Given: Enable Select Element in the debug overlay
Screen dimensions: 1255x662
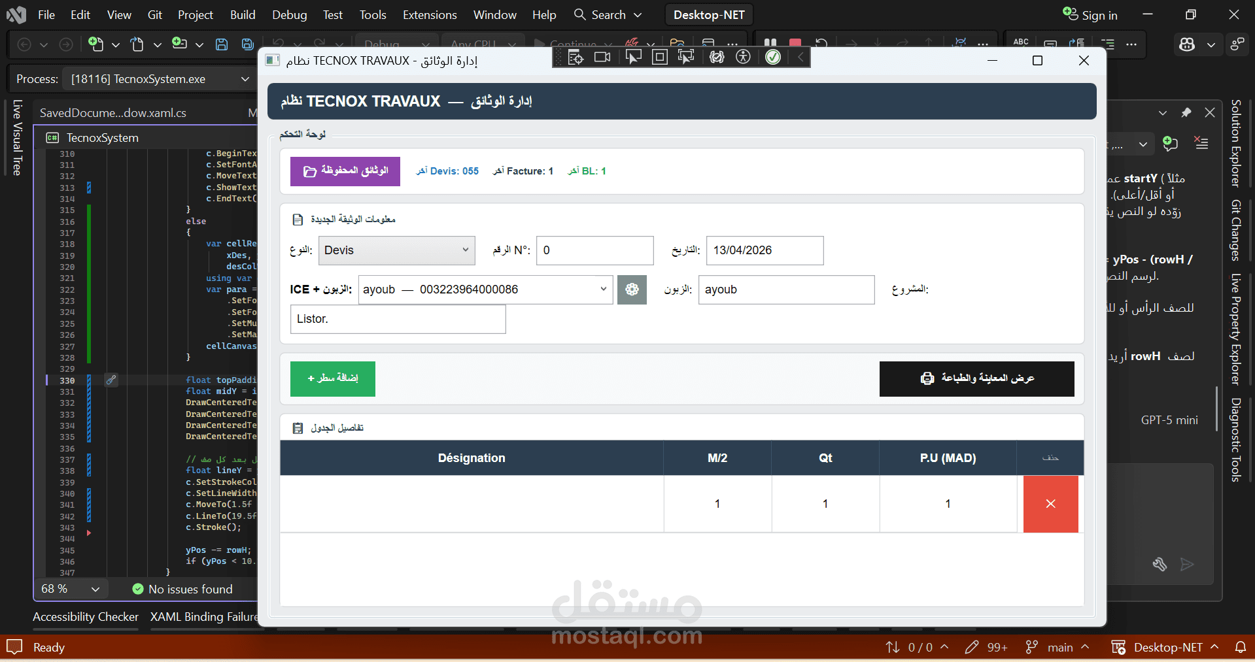Looking at the screenshot, I should click(x=633, y=58).
